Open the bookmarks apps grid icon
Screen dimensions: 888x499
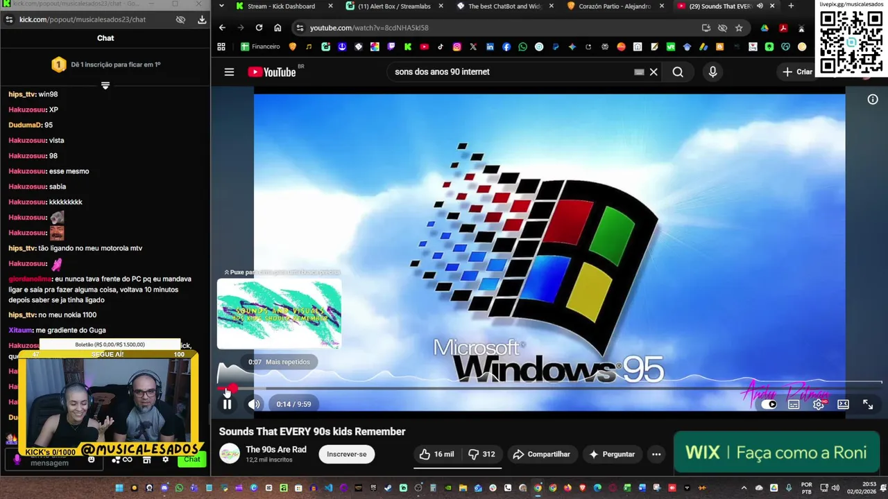(x=221, y=47)
